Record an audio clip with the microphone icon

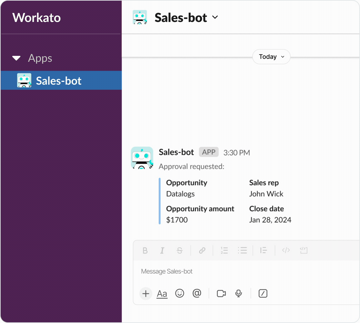[x=238, y=294]
